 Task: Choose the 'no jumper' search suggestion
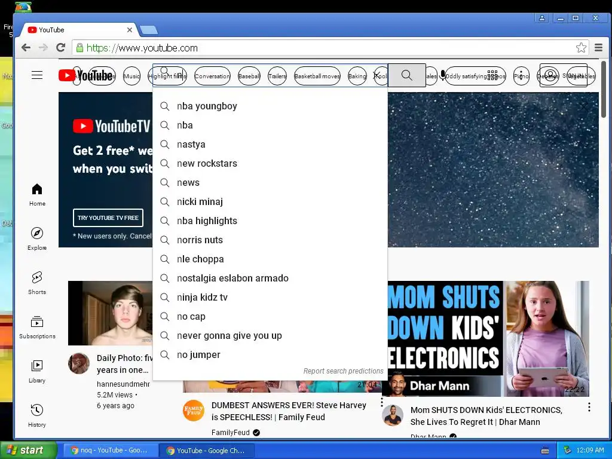[270, 355]
